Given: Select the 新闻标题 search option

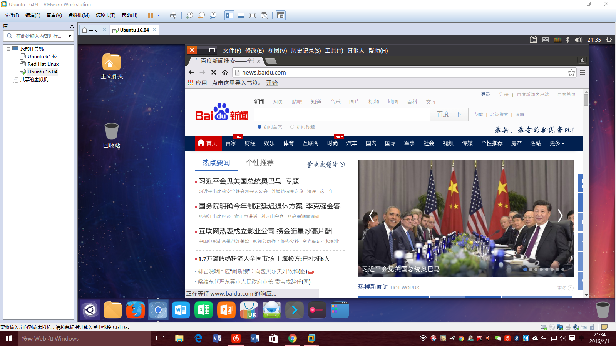Looking at the screenshot, I should [293, 126].
